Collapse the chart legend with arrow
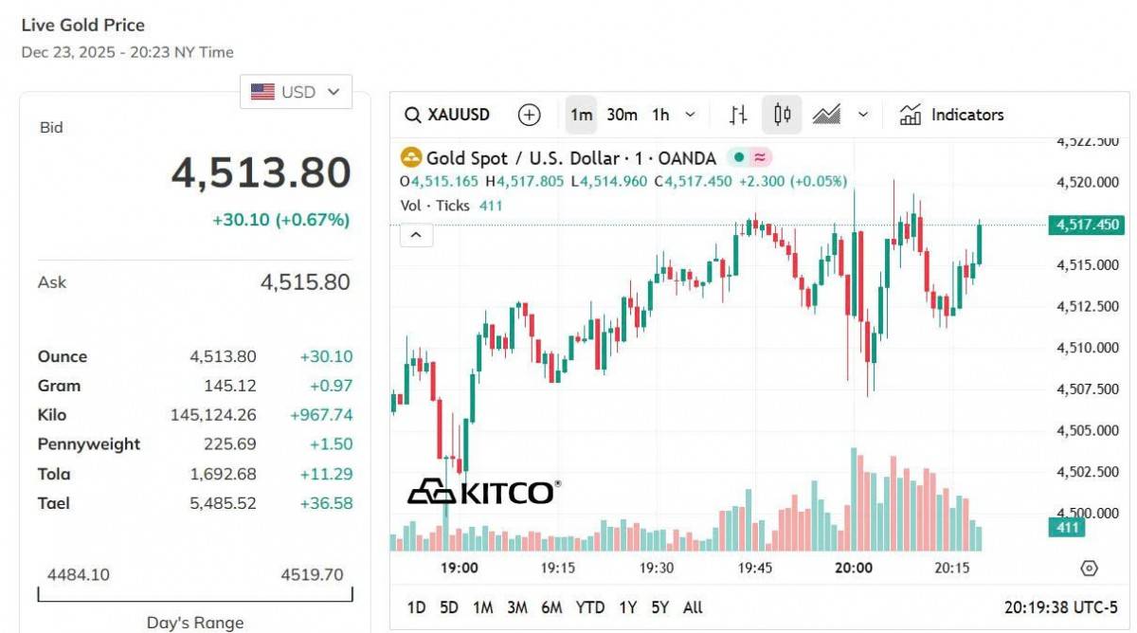Viewport: 1137px width, 633px height. click(416, 234)
